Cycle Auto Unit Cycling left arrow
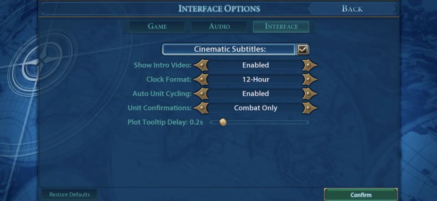This screenshot has width=437, height=201. [201, 94]
